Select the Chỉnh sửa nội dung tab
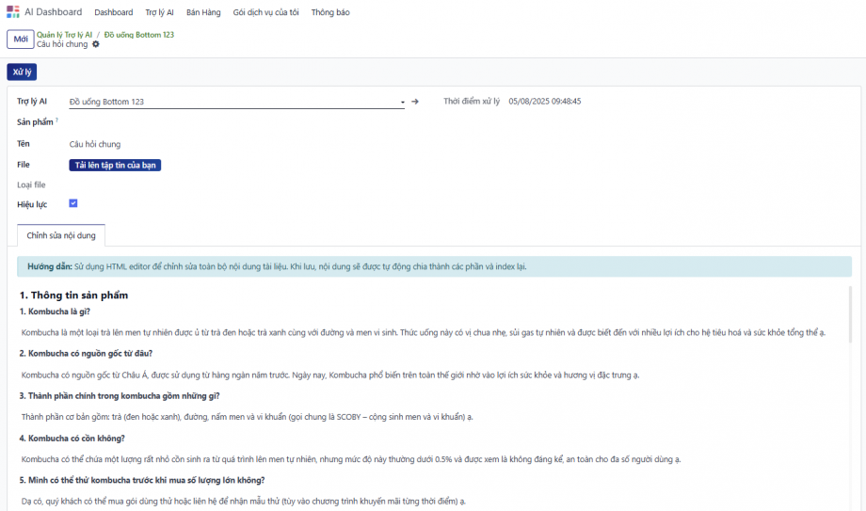The height and width of the screenshot is (511, 866). pyautogui.click(x=62, y=235)
